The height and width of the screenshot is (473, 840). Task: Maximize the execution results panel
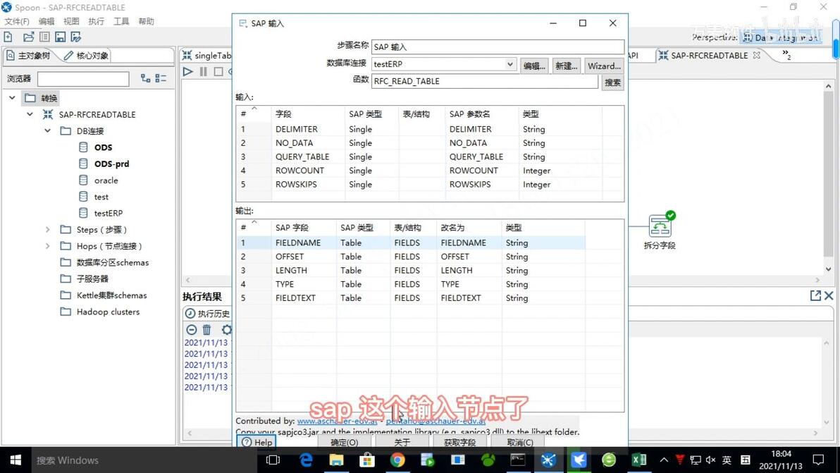pyautogui.click(x=815, y=295)
